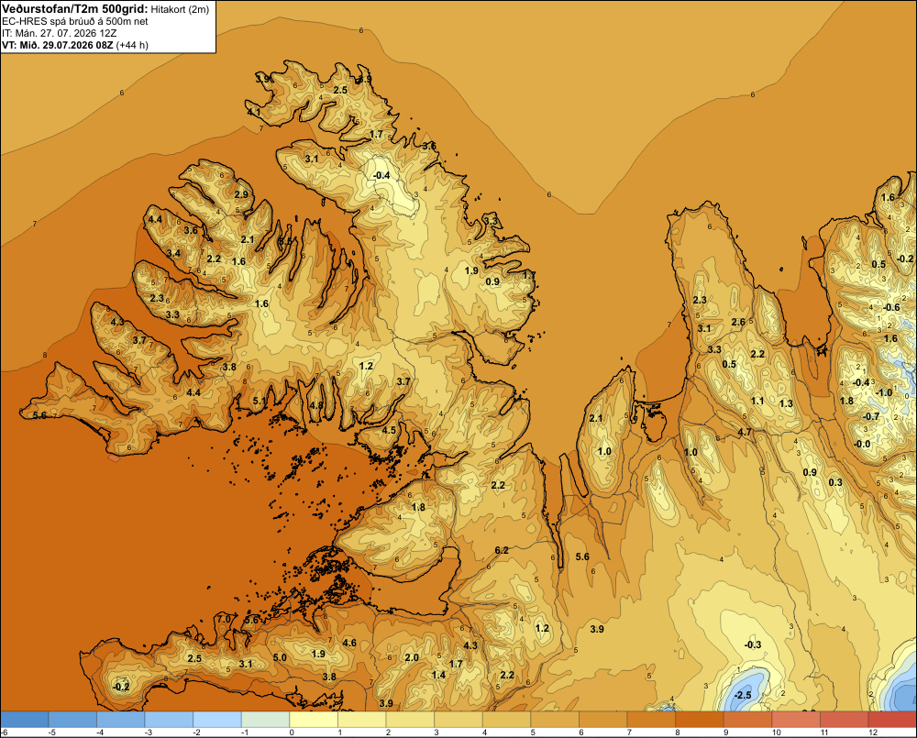Click the '4.7' temperature value
Screen dimensions: 917x738
[x=745, y=432]
